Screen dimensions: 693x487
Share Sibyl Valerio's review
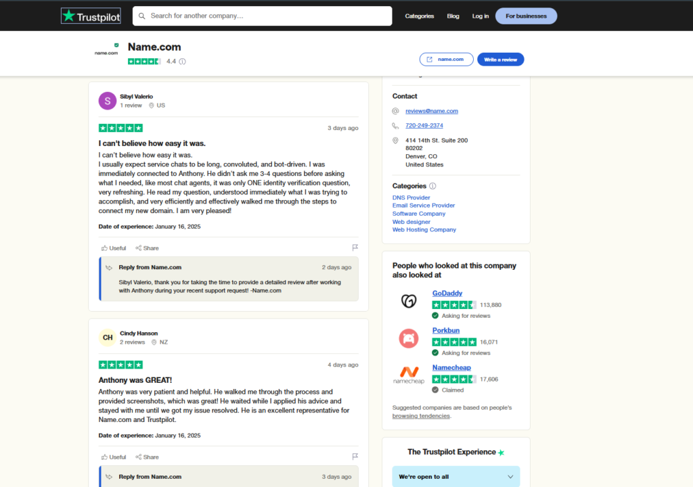(x=147, y=248)
